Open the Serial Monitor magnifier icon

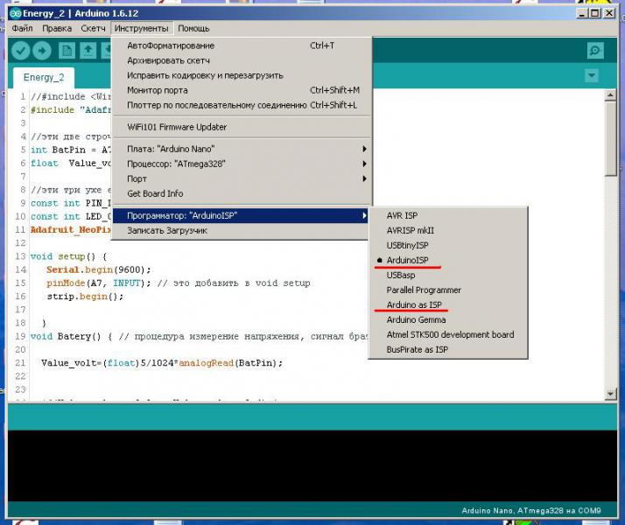point(595,51)
